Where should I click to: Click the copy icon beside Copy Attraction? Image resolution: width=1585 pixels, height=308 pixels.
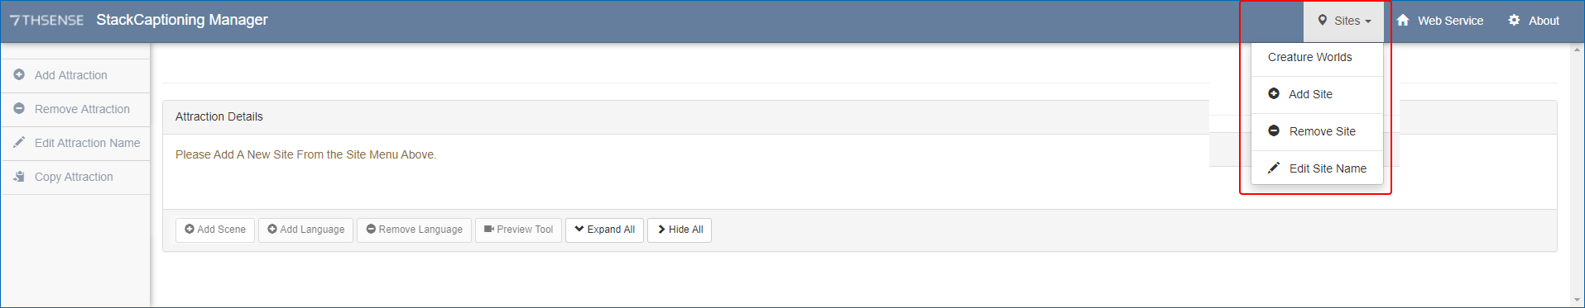tap(19, 176)
